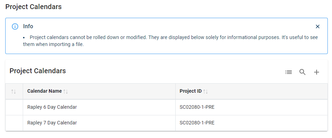Image resolution: width=332 pixels, height=138 pixels.
Task: Click the Info heading text in the banner
Action: pyautogui.click(x=28, y=26)
